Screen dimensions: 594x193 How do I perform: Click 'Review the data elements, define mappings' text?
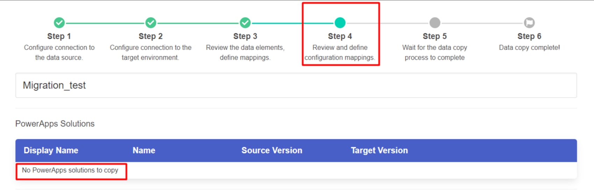coord(245,52)
